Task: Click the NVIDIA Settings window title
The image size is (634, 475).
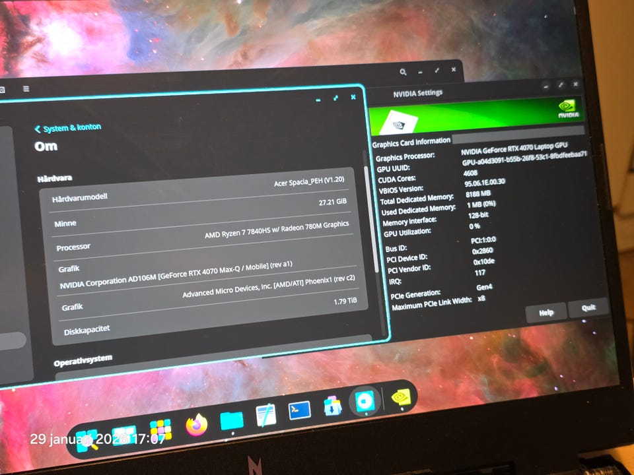Action: pos(417,93)
